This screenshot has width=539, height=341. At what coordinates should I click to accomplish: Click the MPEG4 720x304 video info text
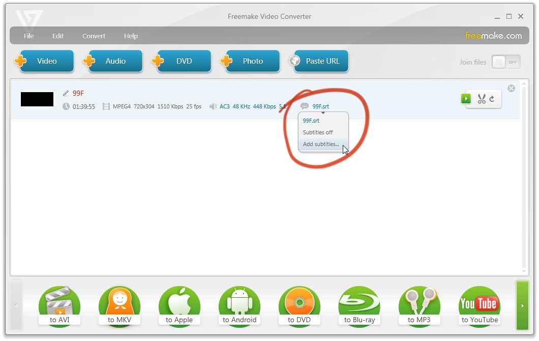click(157, 106)
